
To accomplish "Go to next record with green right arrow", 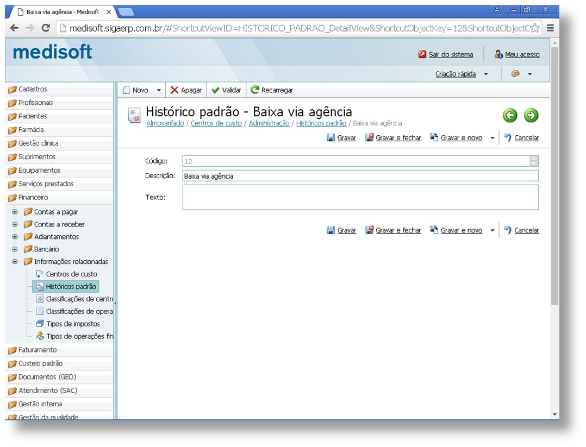I will coord(531,115).
